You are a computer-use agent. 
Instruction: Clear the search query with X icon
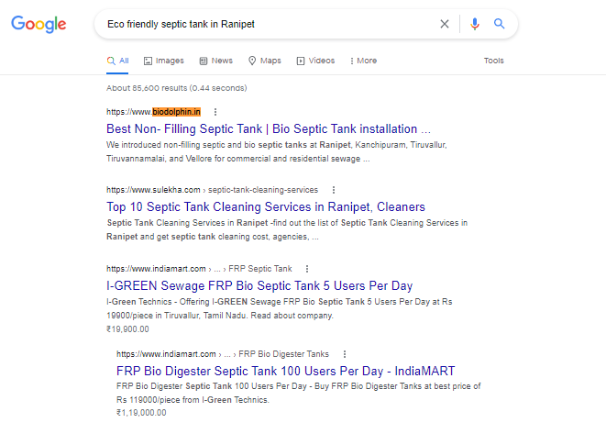point(445,24)
